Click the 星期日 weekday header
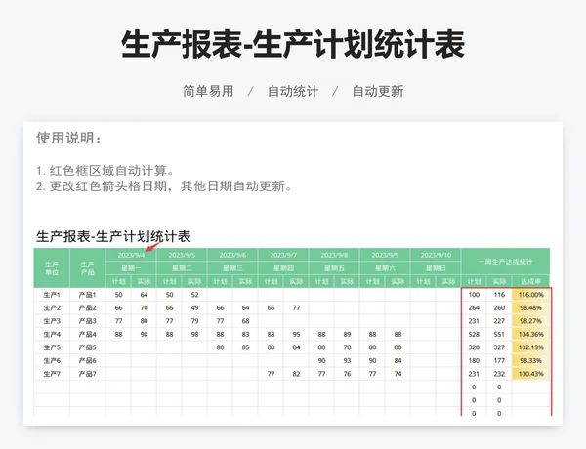The width and height of the screenshot is (586, 449). (x=436, y=268)
